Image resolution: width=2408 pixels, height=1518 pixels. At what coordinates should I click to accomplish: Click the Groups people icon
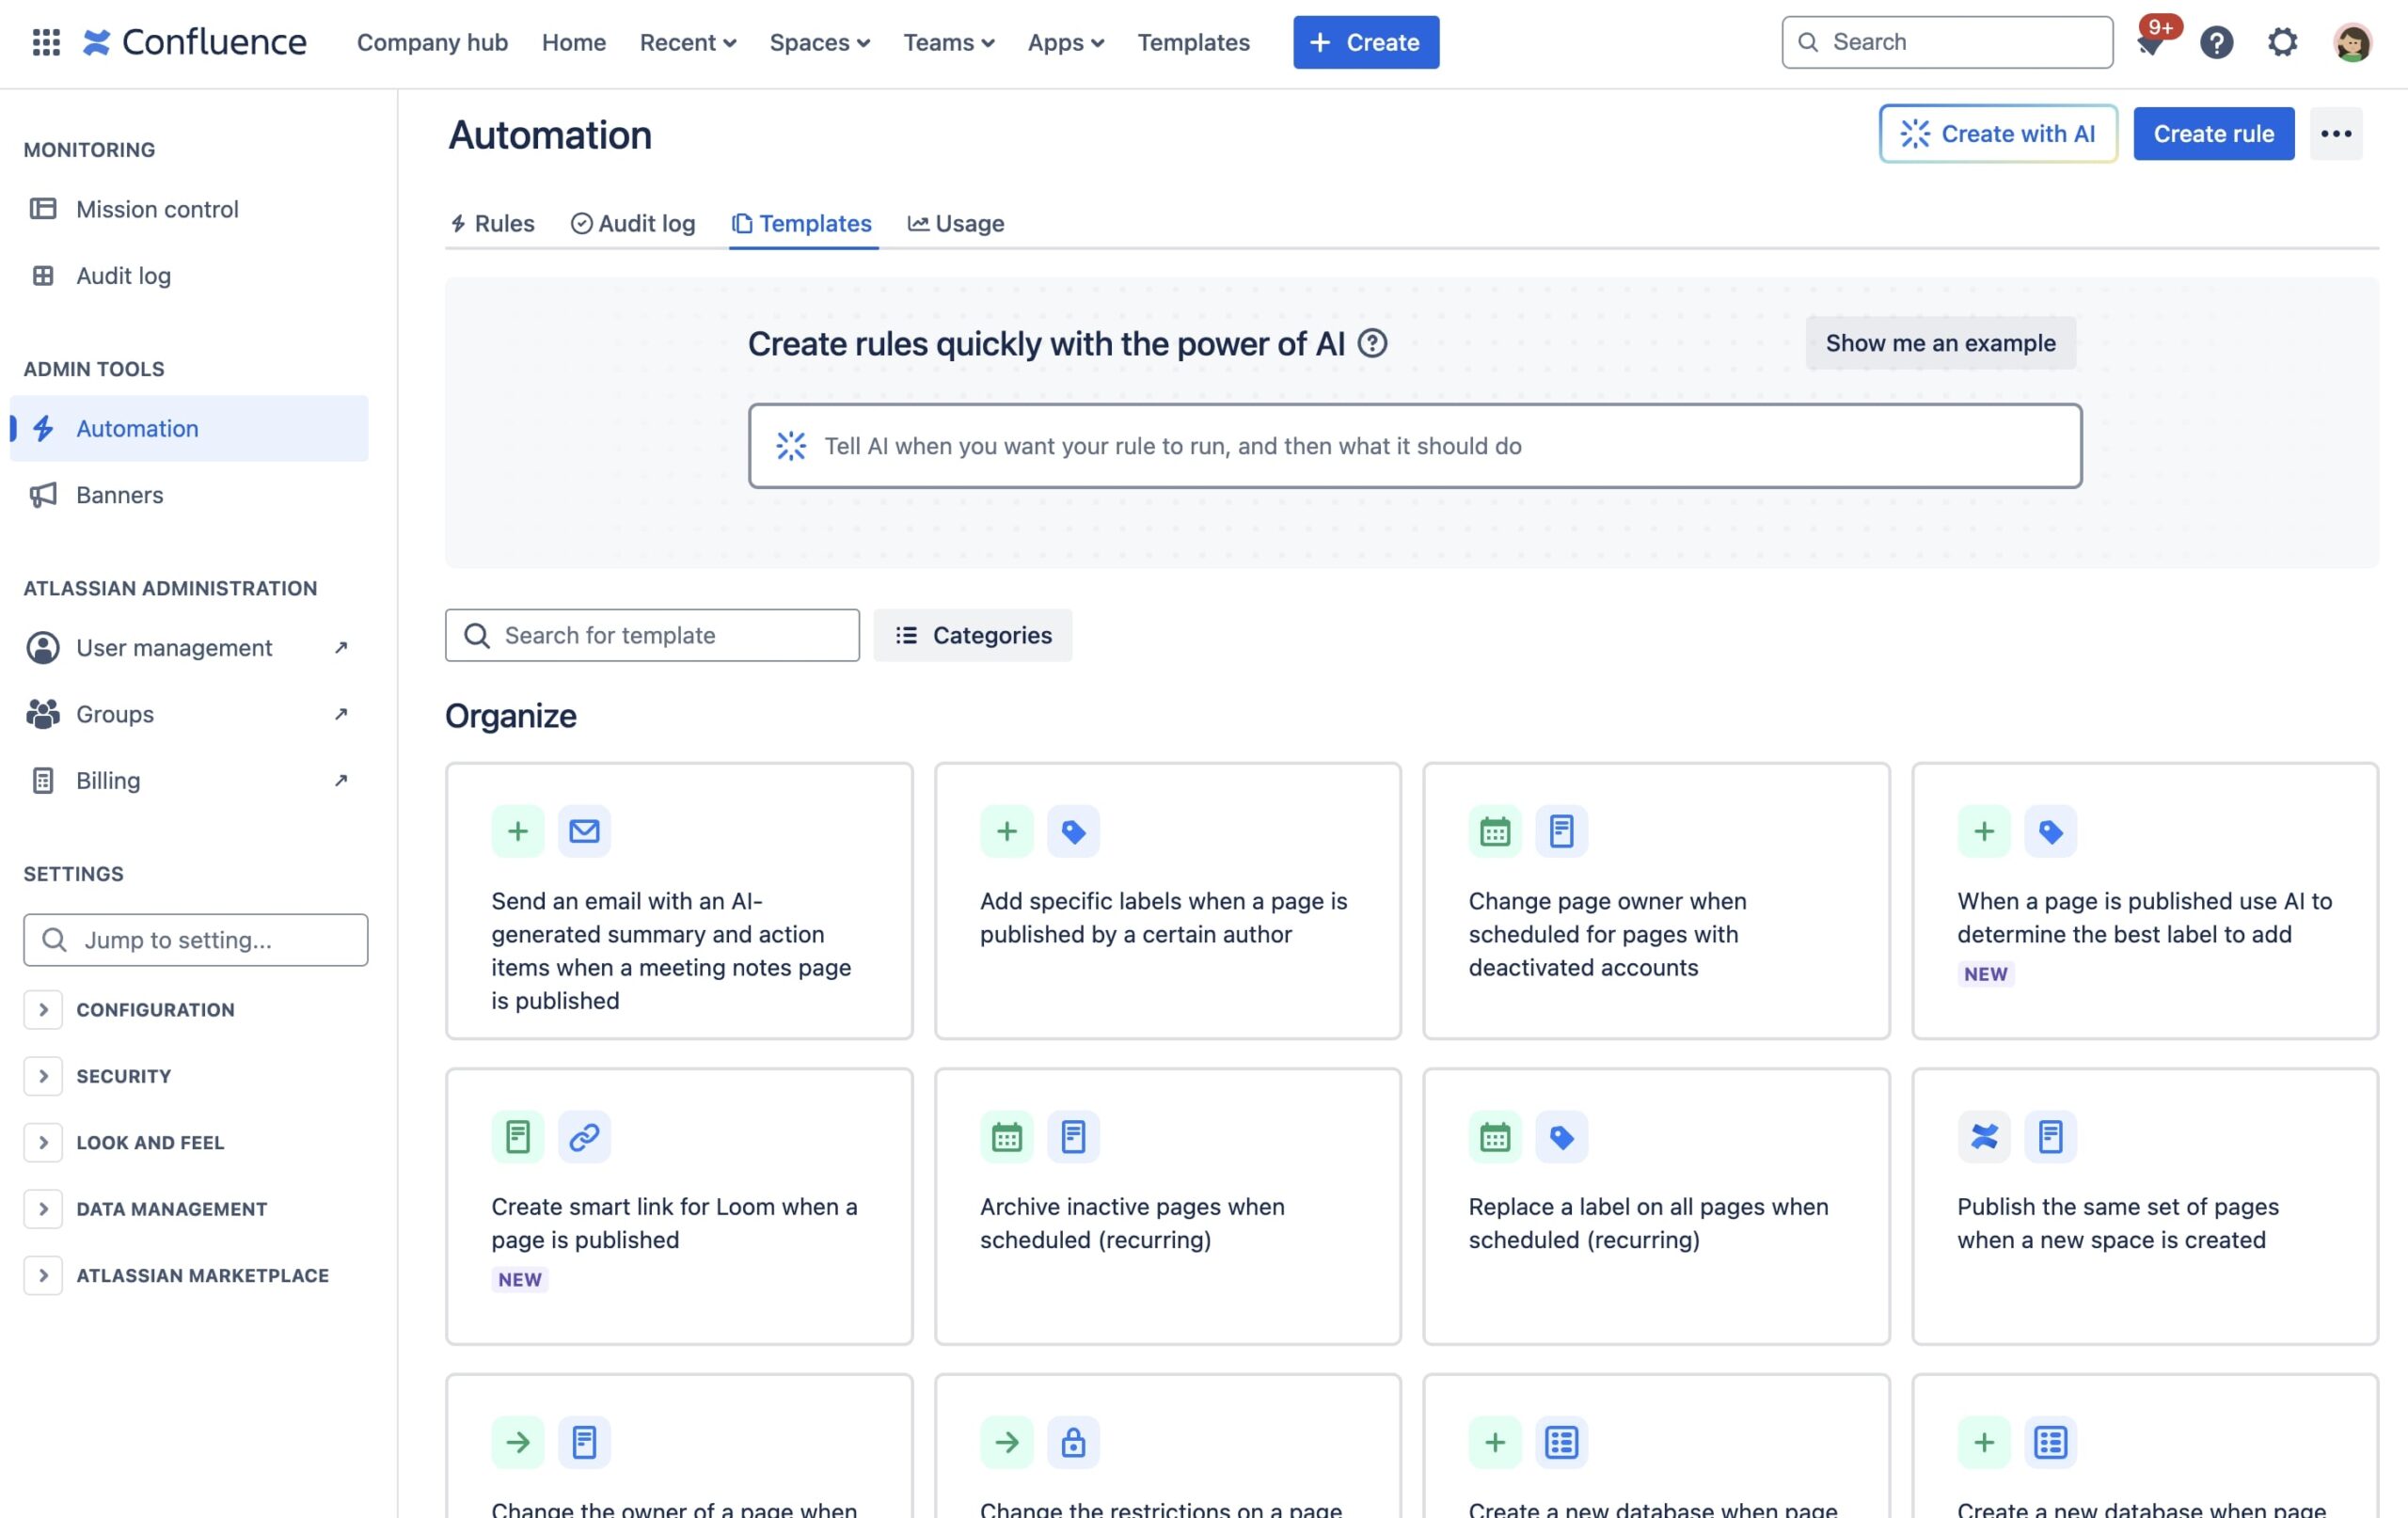[x=43, y=713]
